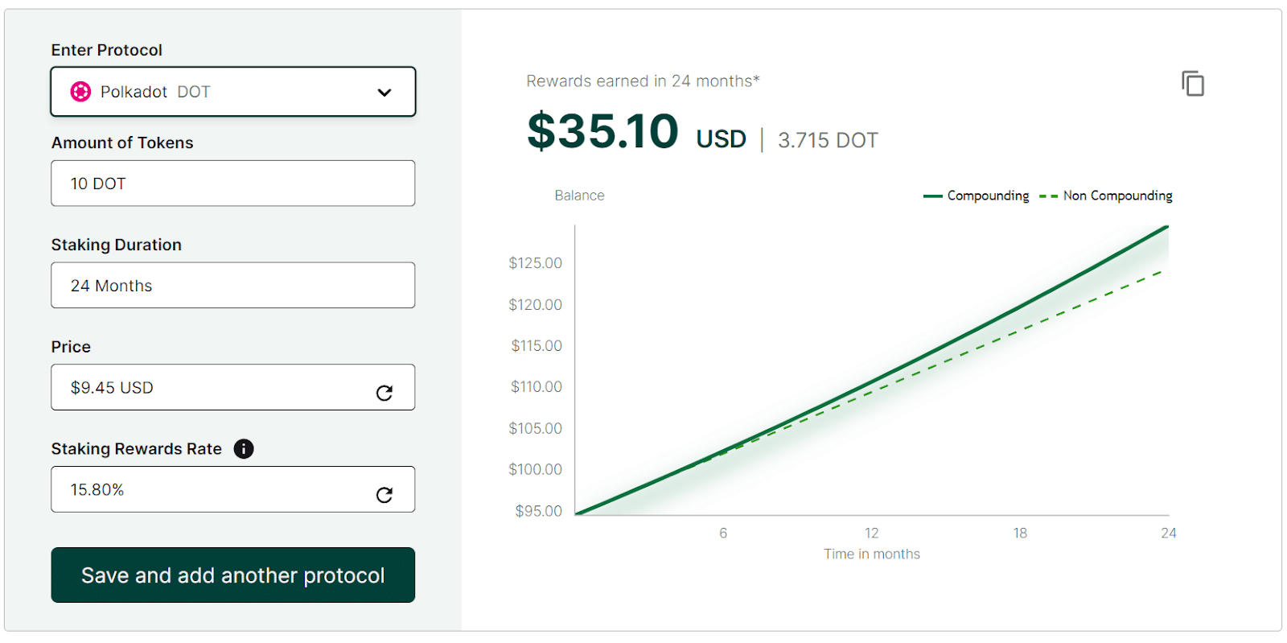Click the 15.80% rewards rate field
Screen dimensions: 1287x643
pyautogui.click(x=233, y=489)
